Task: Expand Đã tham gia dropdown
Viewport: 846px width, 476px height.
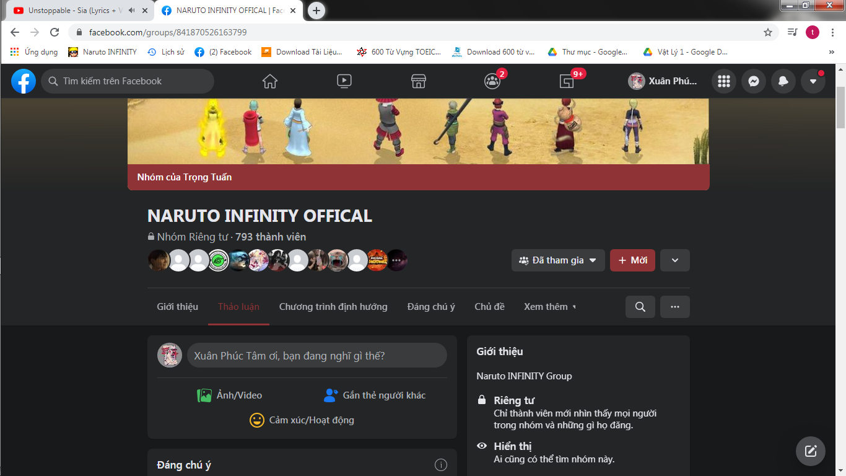Action: click(x=558, y=260)
